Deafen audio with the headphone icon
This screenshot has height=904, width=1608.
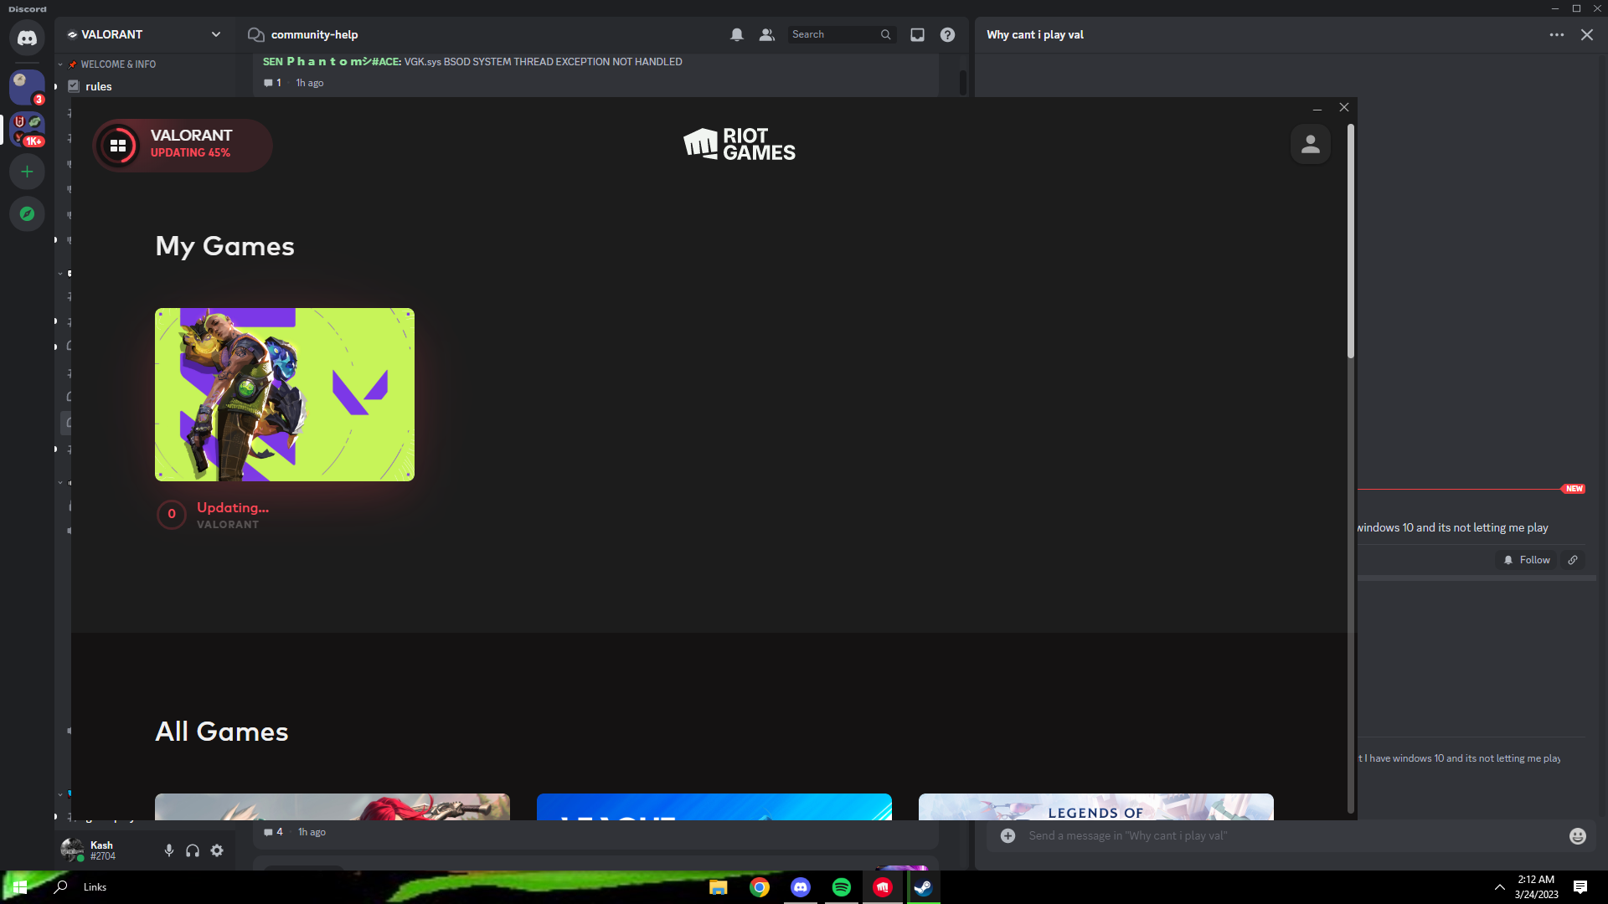tap(192, 850)
